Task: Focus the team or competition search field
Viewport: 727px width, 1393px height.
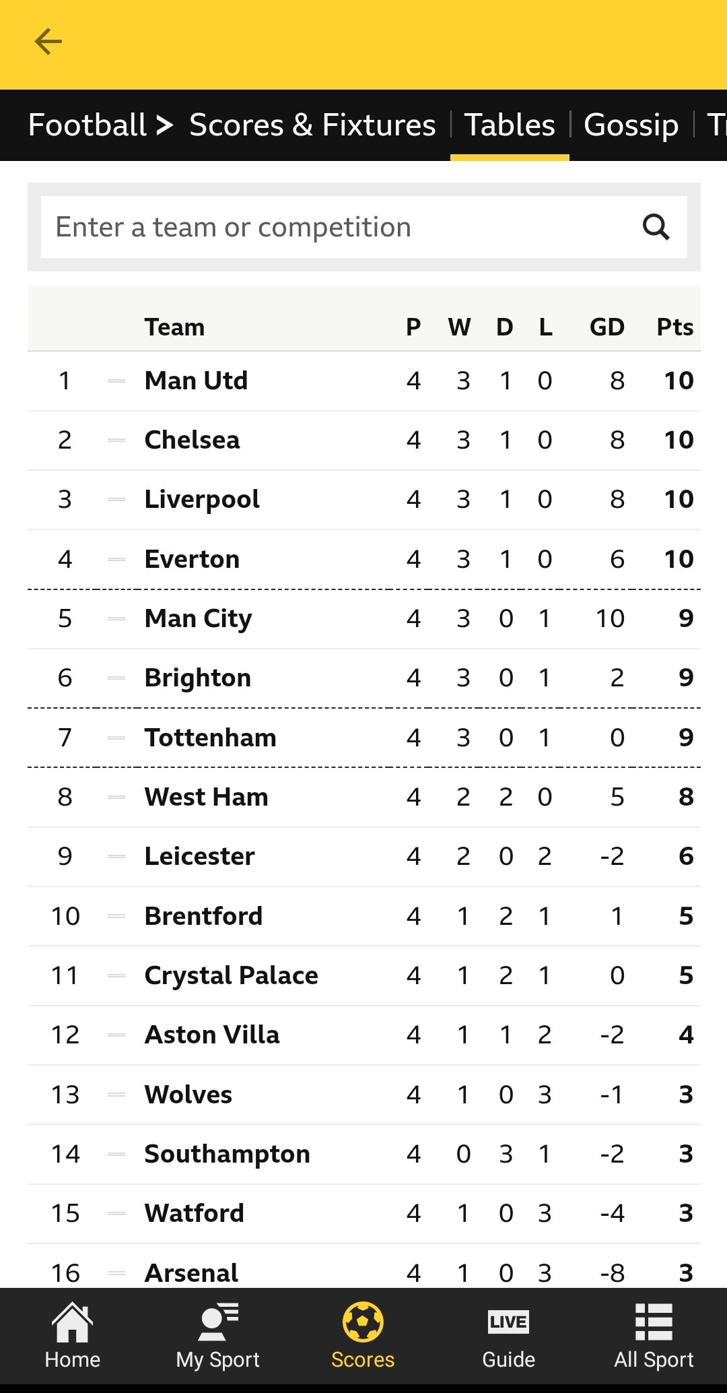Action: 337,227
